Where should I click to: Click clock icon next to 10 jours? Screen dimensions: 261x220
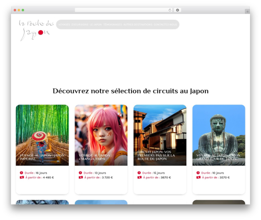[198, 173]
